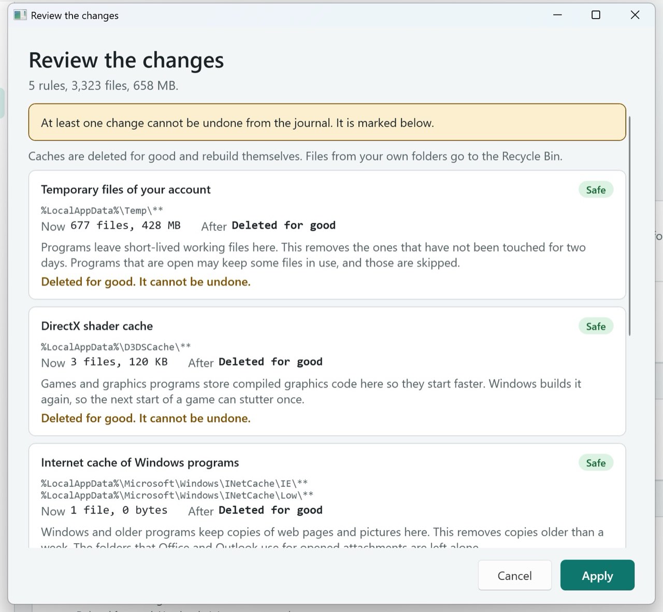The height and width of the screenshot is (612, 663).
Task: Click the "Programs leave short-lived working files" description
Action: click(313, 255)
